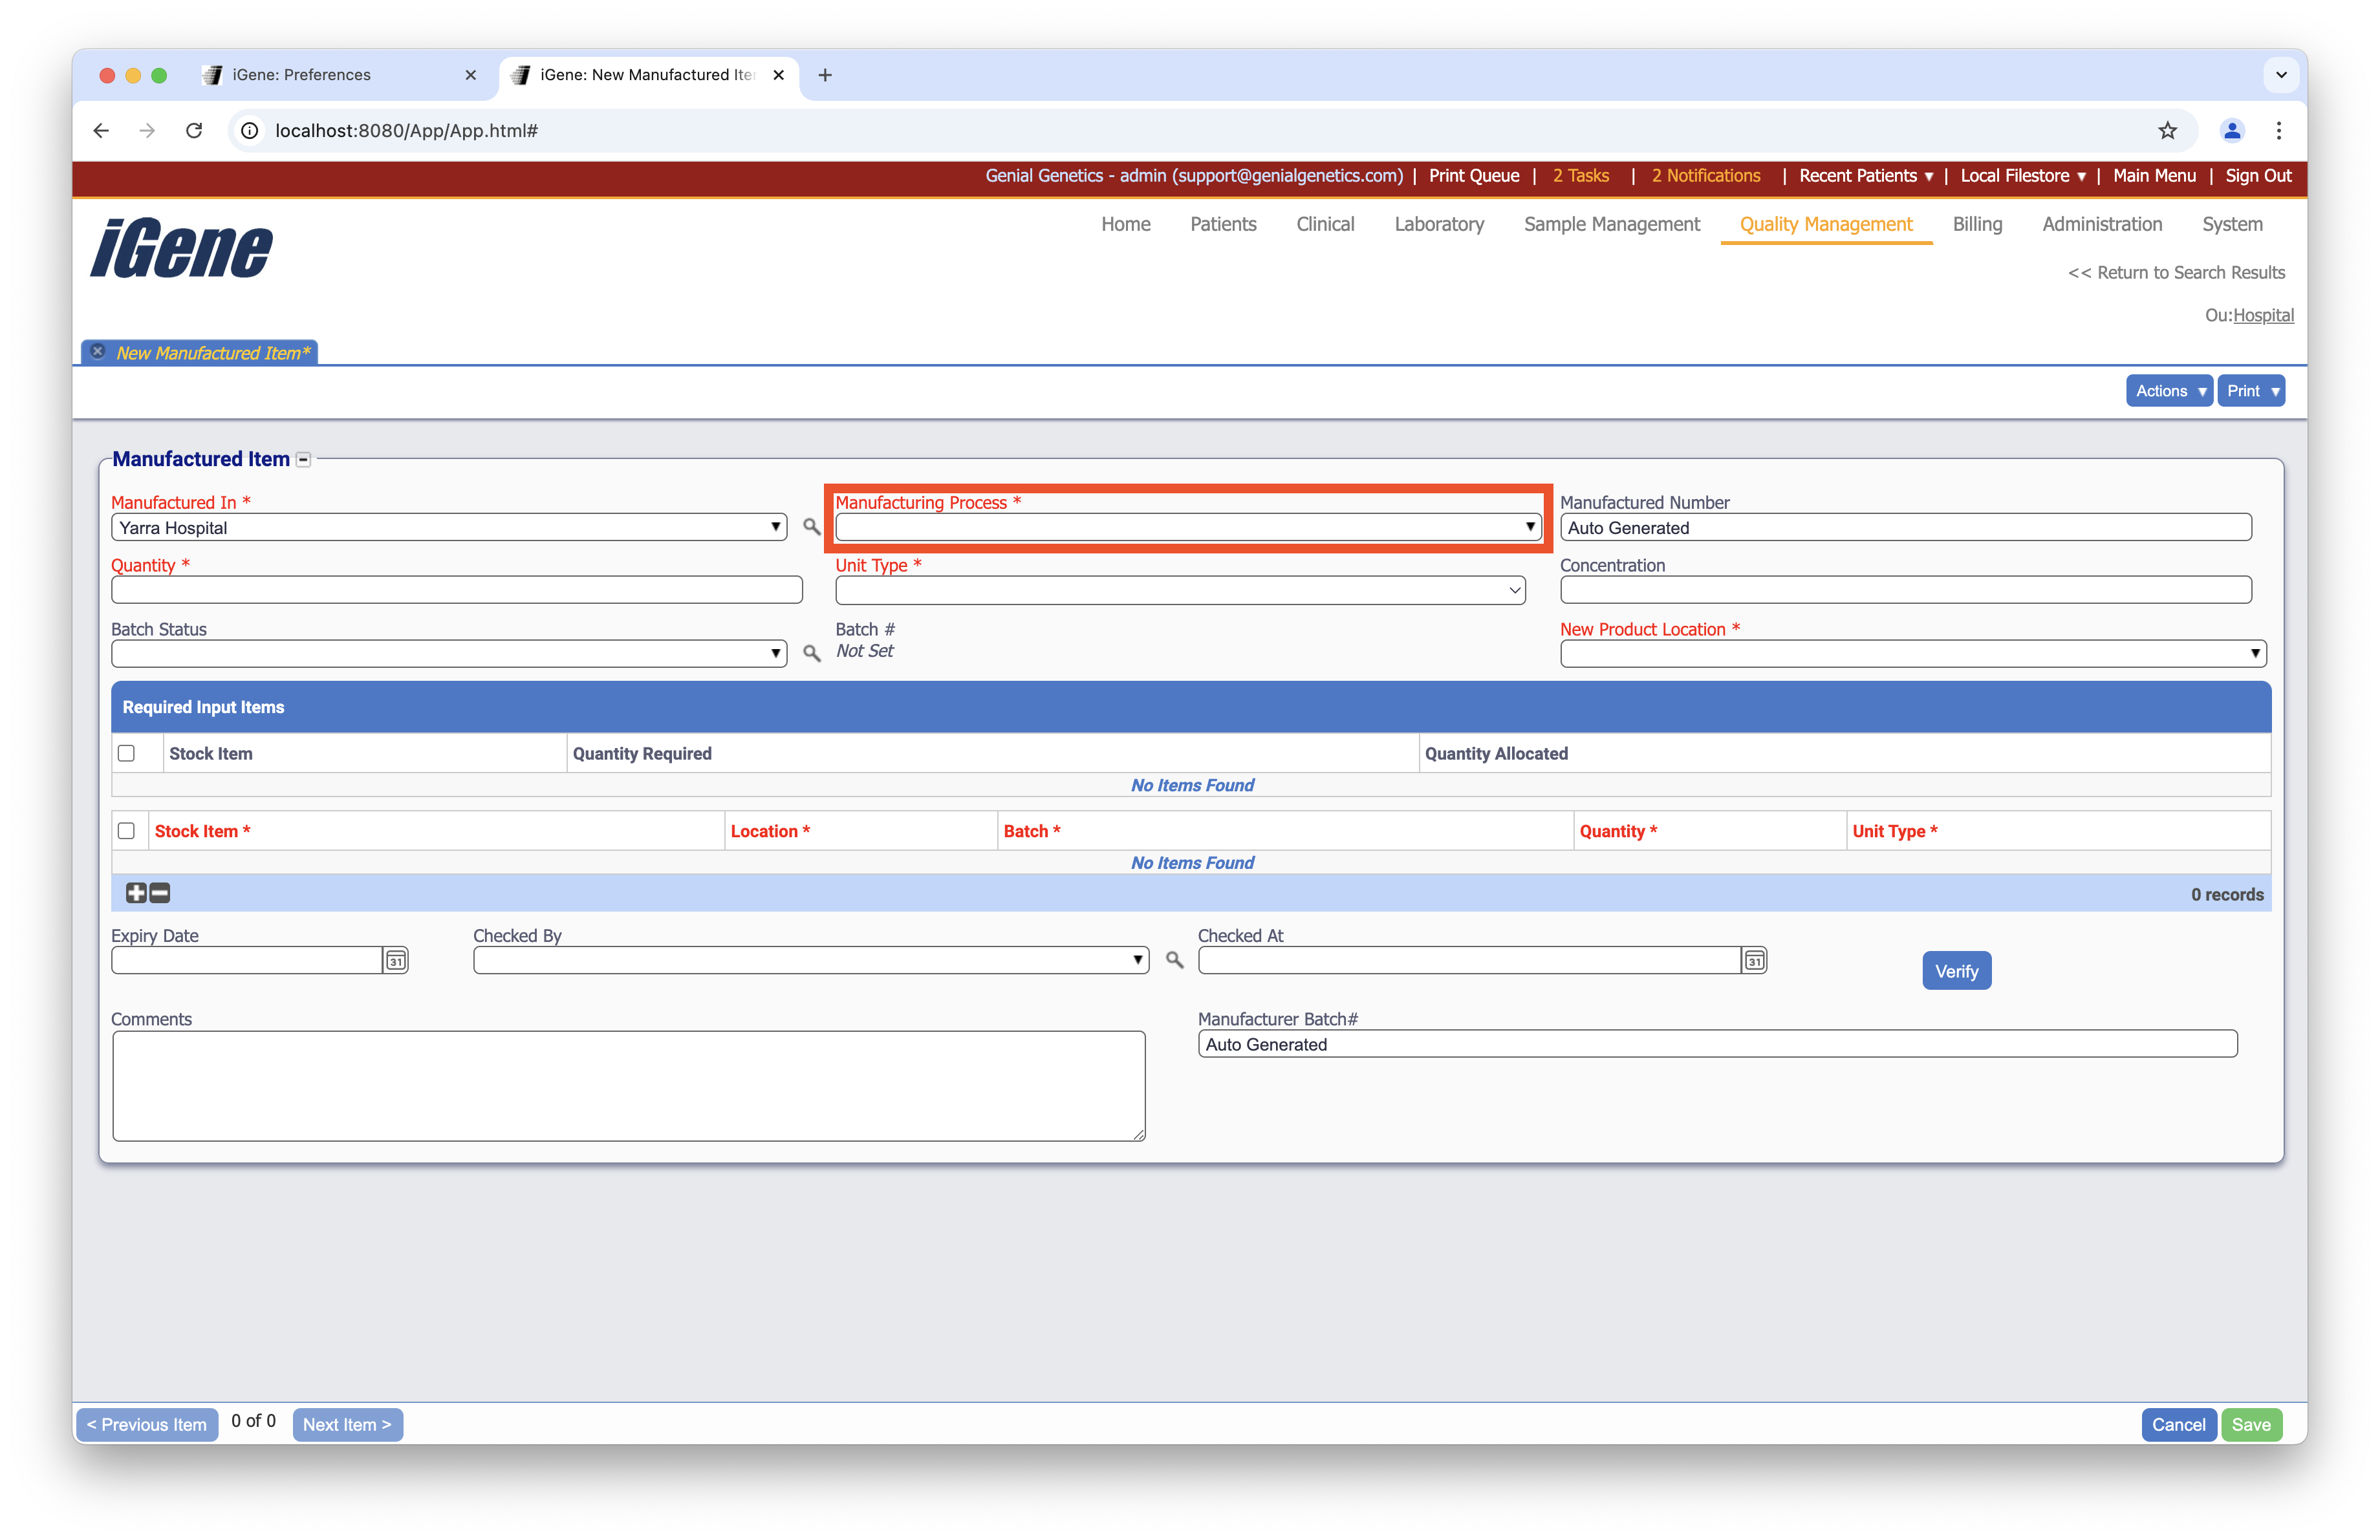The image size is (2380, 1540).
Task: Tick the Required Input Items header checkbox
Action: (x=126, y=753)
